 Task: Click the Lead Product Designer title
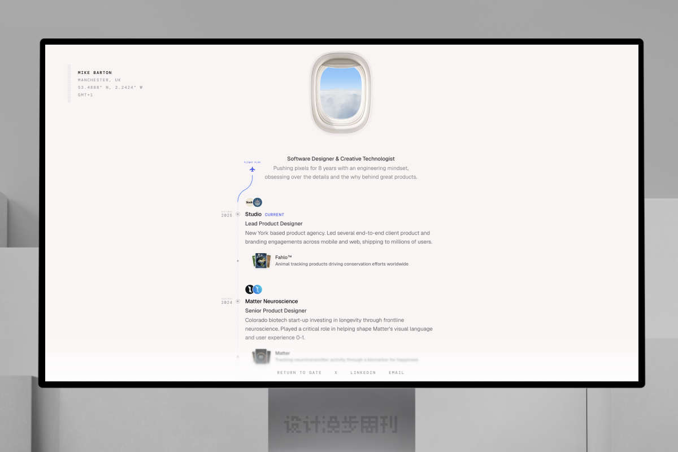pos(274,224)
